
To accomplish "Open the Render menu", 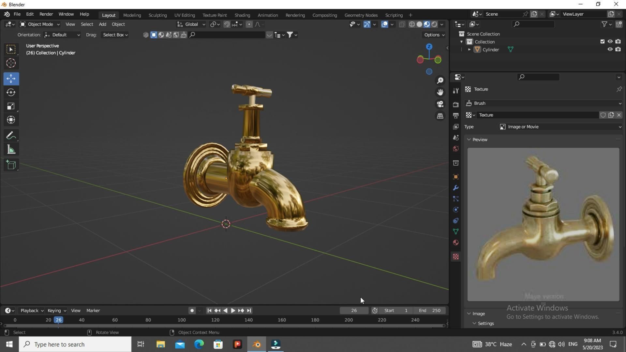I will point(46,14).
